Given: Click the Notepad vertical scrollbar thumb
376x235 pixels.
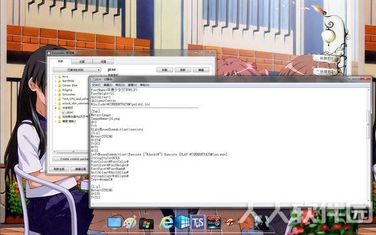Looking at the screenshot, I should [x=369, y=124].
